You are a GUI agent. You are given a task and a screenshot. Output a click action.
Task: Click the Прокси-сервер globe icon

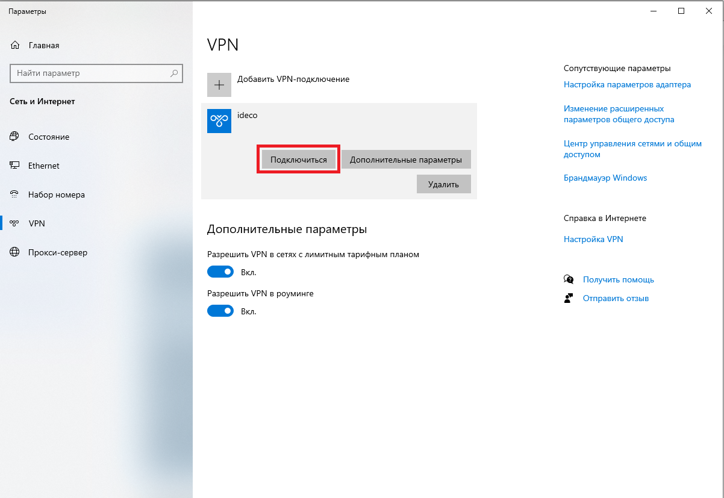pyautogui.click(x=15, y=252)
